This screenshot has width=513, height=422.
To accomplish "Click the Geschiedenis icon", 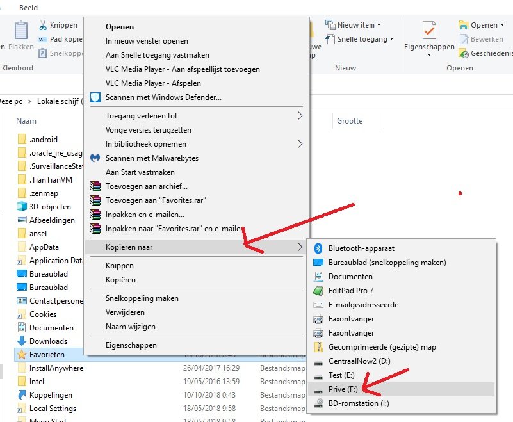I will tap(464, 53).
